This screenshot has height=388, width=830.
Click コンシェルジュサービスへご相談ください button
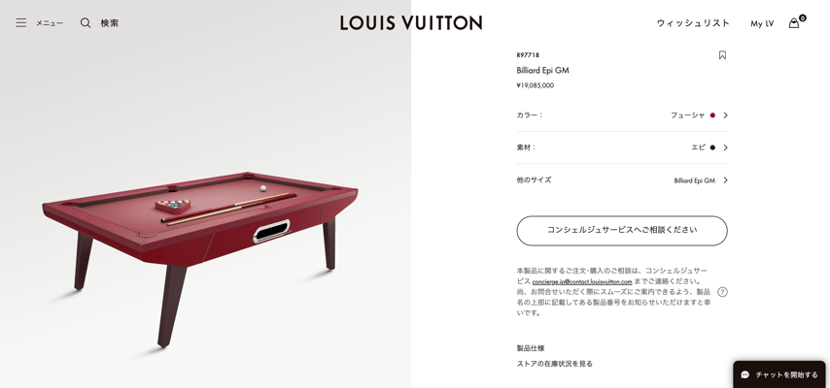pyautogui.click(x=622, y=231)
